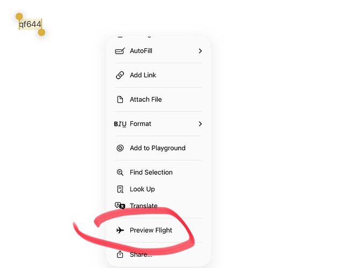358x268 pixels.
Task: Click the document icon beside Attach File
Action: (x=120, y=99)
